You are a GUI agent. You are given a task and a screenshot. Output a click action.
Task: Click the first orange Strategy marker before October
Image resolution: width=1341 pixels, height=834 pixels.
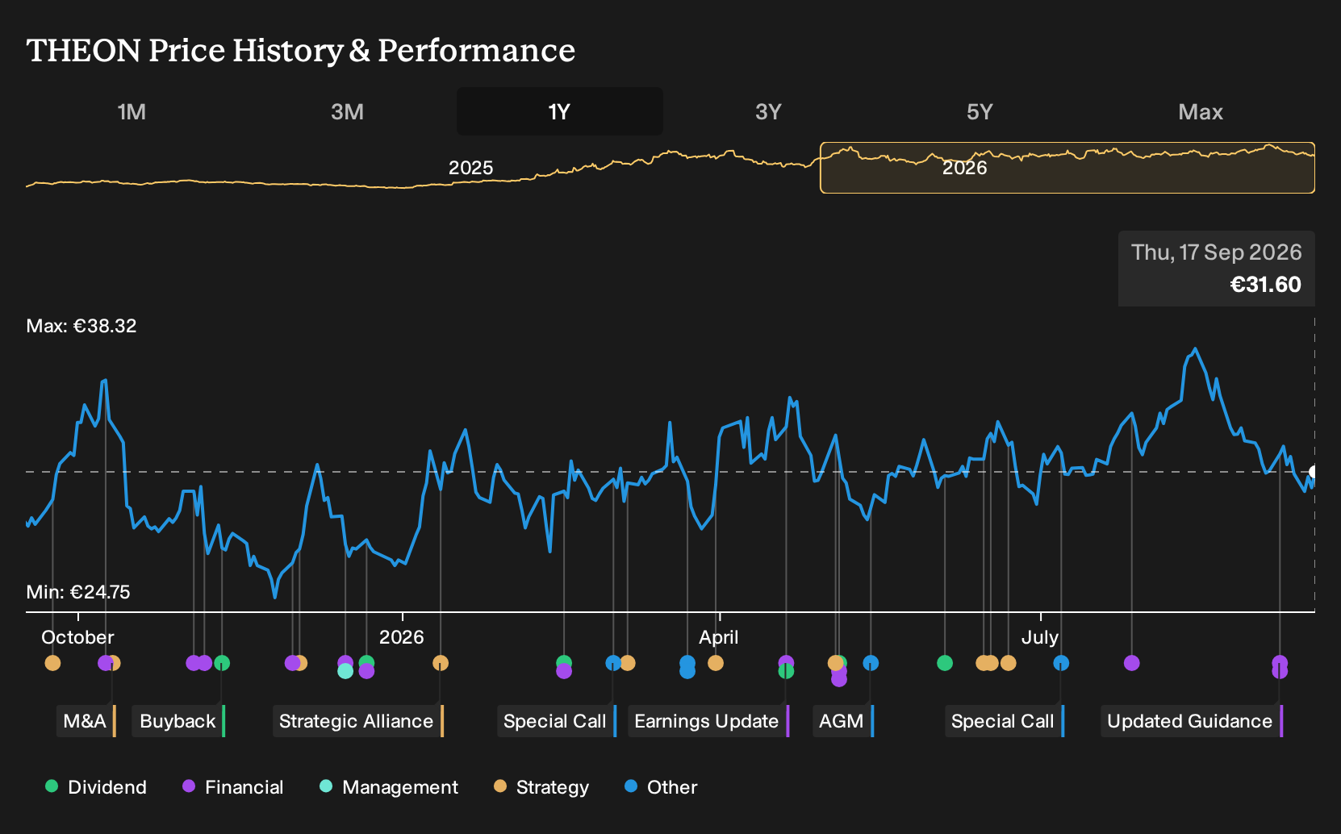[x=52, y=663]
